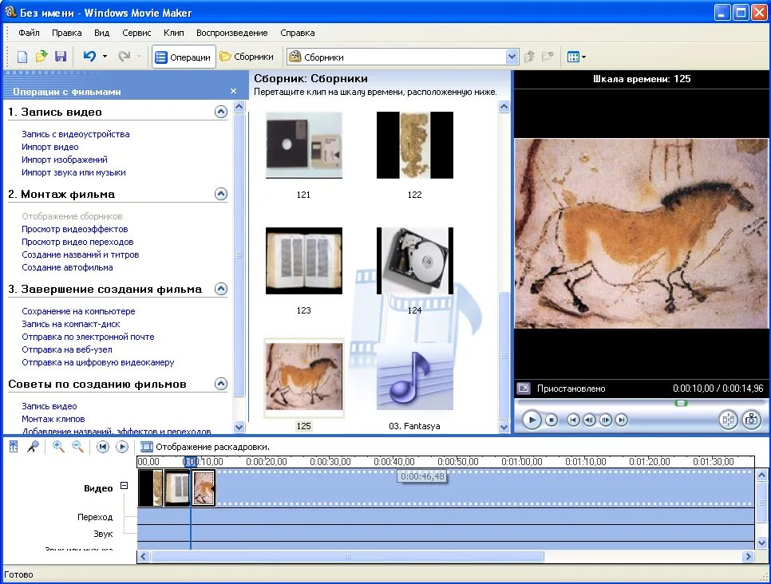Play the timeline from toolbar
This screenshot has width=771, height=584.
point(122,447)
